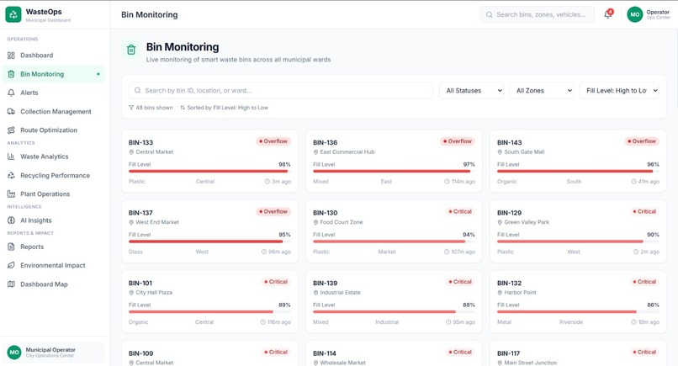Focus the top search bins, zones, vehicles field
This screenshot has height=366, width=678.
[x=537, y=14]
